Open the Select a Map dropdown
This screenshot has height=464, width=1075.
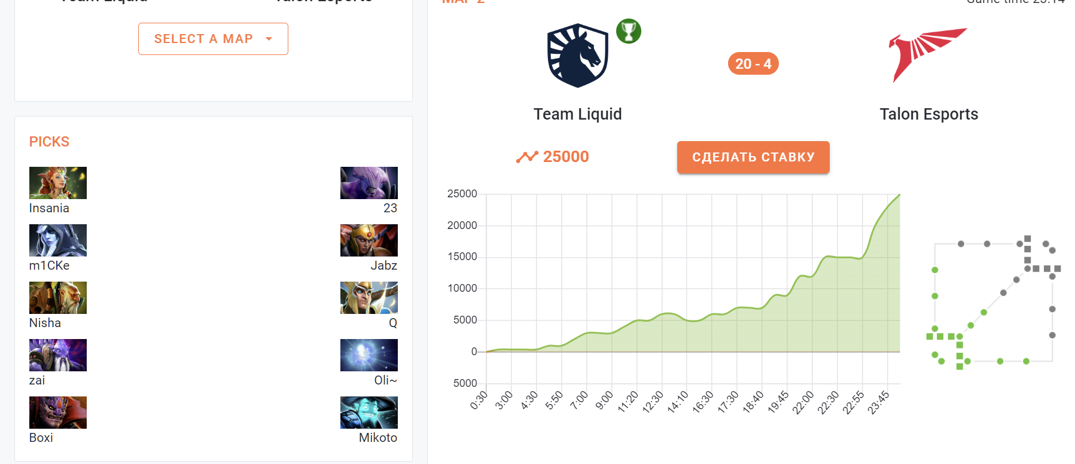tap(213, 39)
